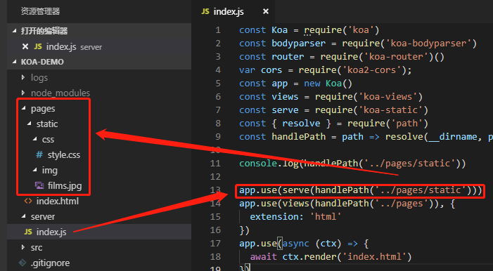
Task: Close the index.js editor tab
Action: pyautogui.click(x=266, y=12)
